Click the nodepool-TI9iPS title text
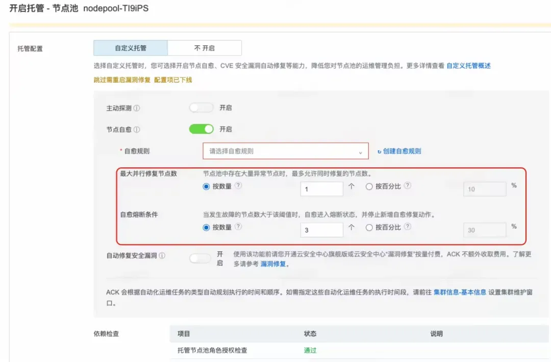551x362 pixels. (x=116, y=8)
